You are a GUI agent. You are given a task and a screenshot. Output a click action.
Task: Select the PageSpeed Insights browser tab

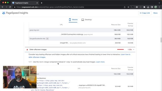(25, 3)
